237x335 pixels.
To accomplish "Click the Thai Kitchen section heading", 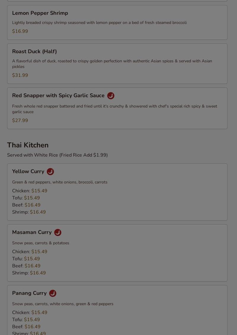I will [28, 145].
